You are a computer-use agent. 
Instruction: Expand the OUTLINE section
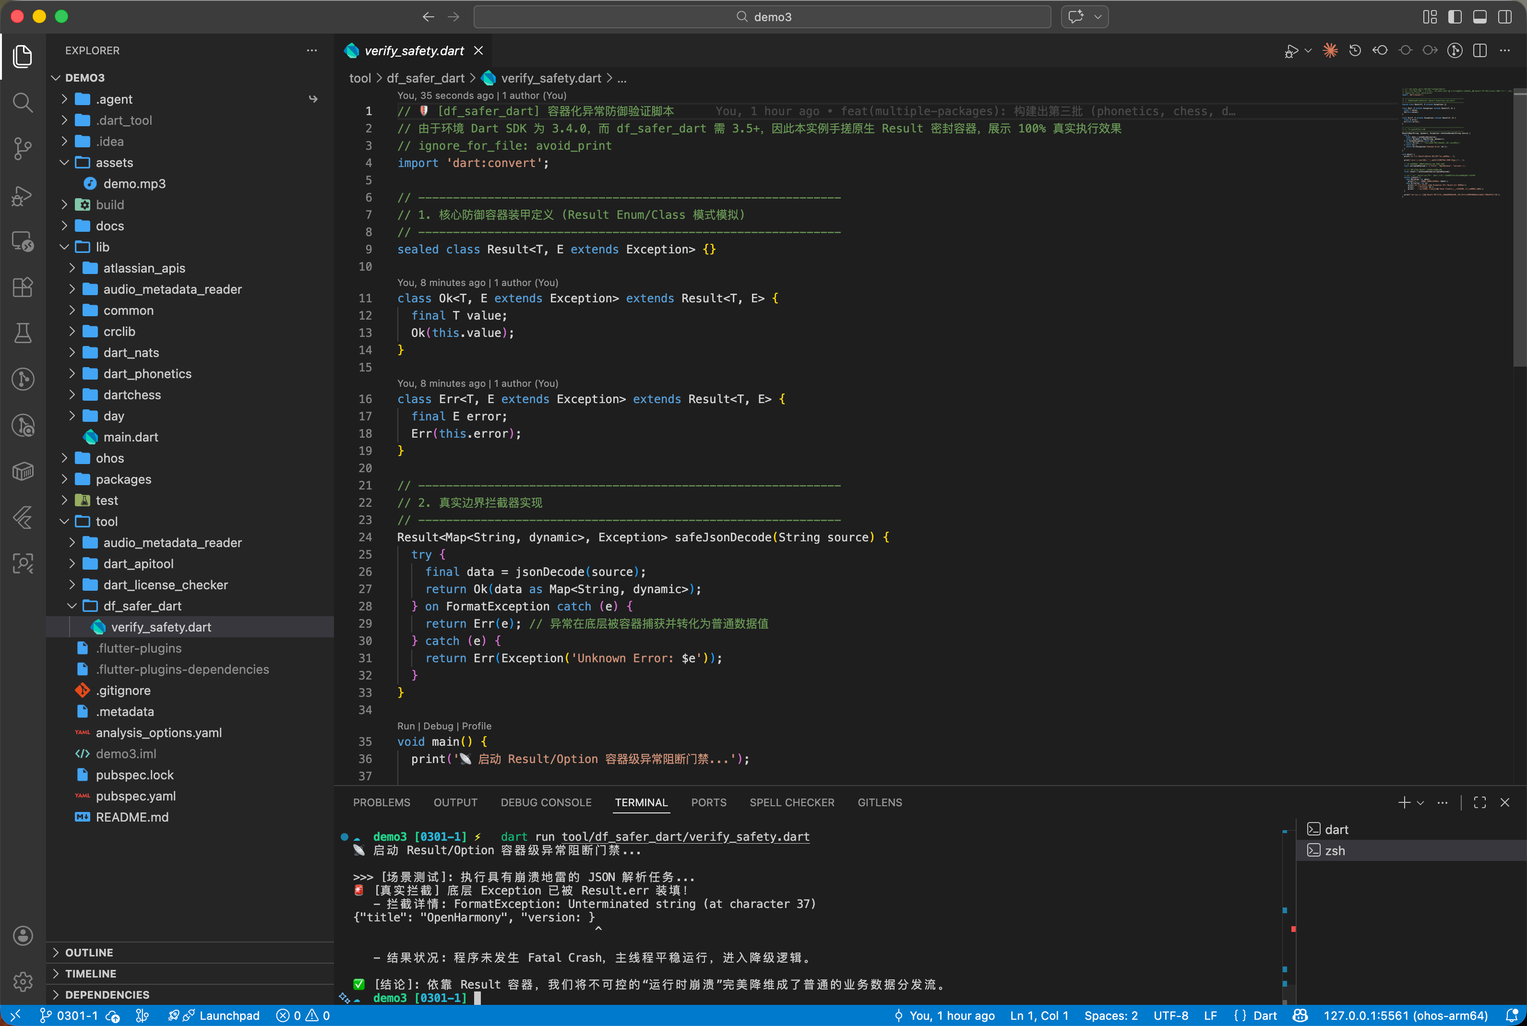(x=89, y=952)
